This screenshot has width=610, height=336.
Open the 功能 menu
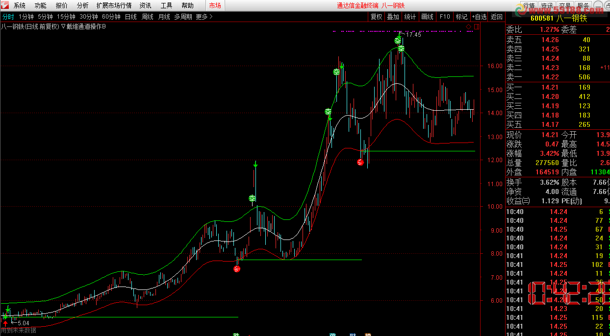[41, 6]
